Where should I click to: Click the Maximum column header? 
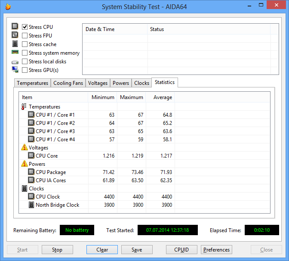point(132,97)
